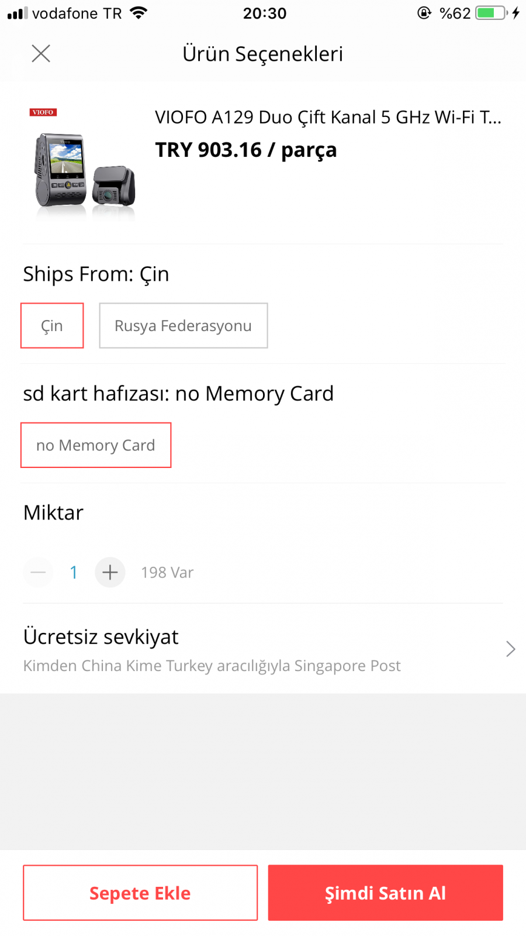
Task: Tap the cellular signal bars icon
Action: (18, 13)
